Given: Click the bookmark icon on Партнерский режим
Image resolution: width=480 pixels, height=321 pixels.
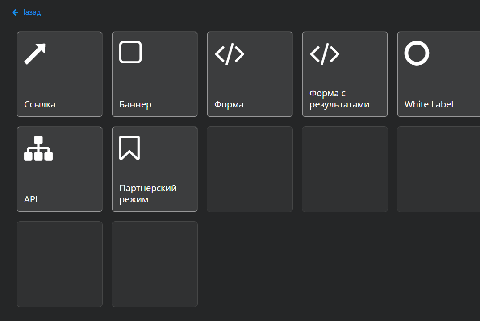Looking at the screenshot, I should coord(129,148).
